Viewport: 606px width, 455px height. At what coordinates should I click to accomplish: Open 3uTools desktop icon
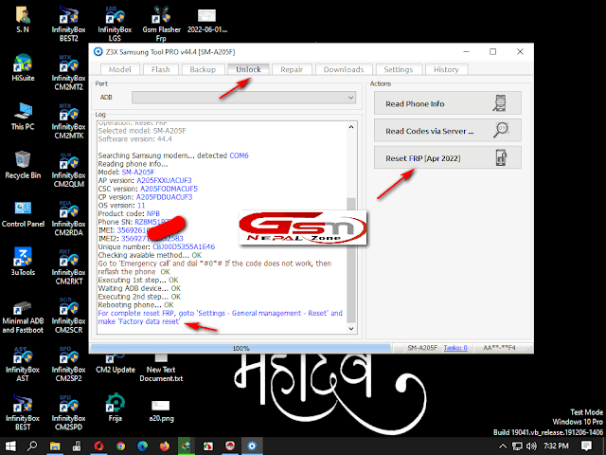23,262
